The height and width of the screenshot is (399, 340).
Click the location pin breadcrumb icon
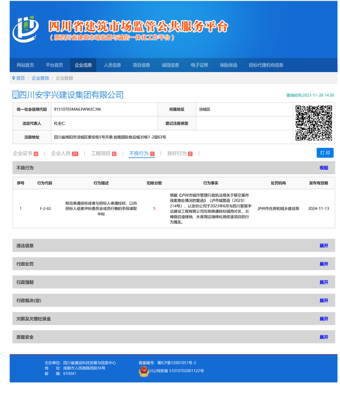tap(14, 78)
